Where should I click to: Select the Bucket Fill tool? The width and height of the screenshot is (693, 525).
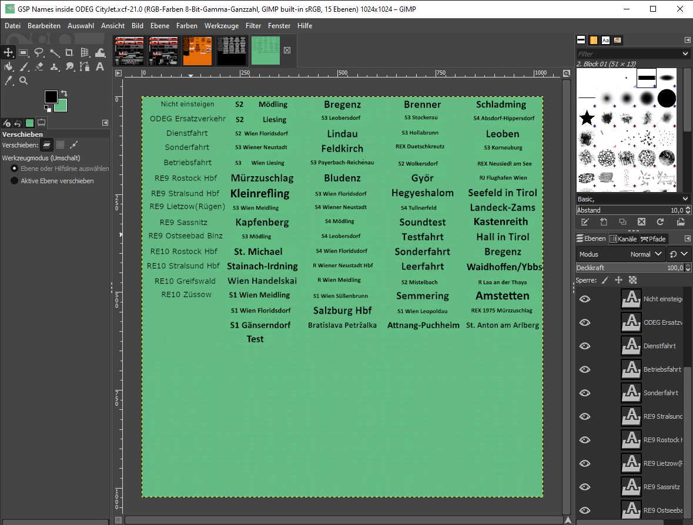coord(8,66)
